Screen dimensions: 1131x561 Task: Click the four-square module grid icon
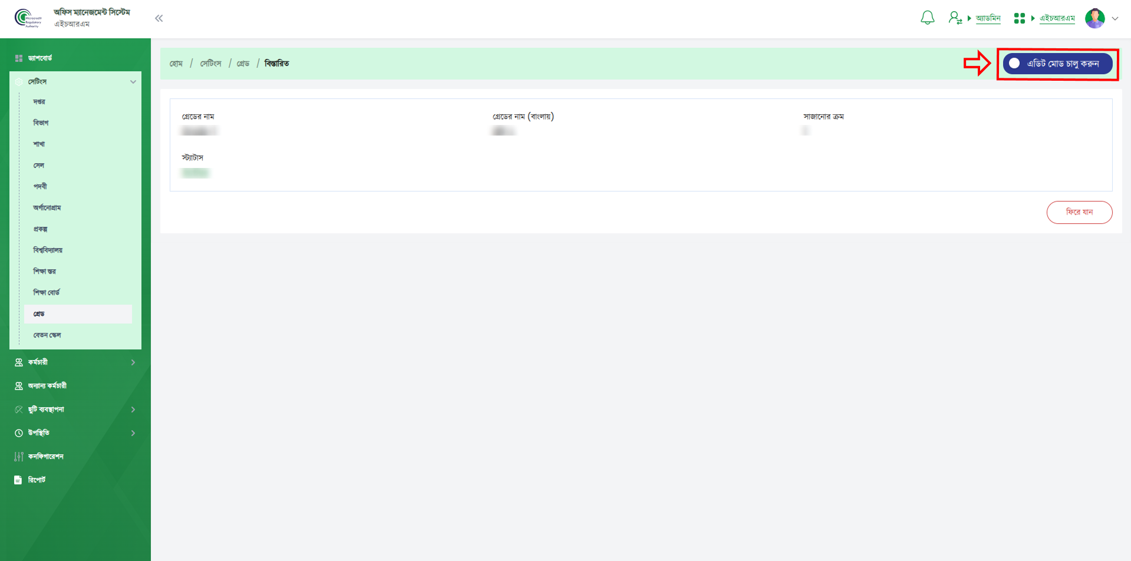[x=1019, y=18]
